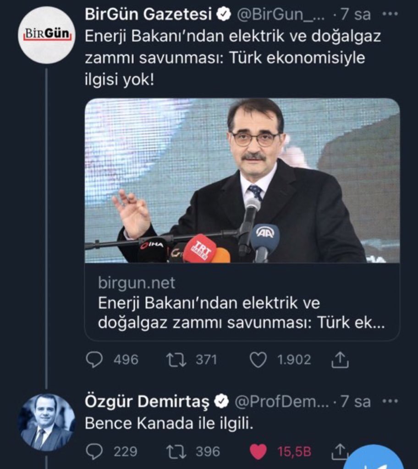This screenshot has width=418, height=469.
Task: Open more options for BirGün tweet
Action: [x=390, y=15]
